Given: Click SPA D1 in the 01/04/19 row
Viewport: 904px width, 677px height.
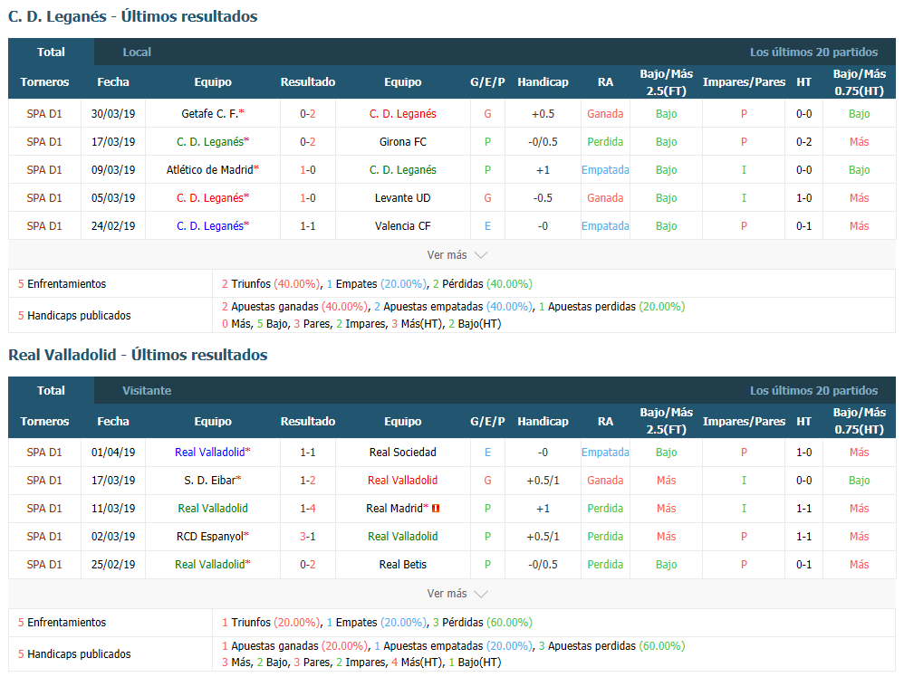Looking at the screenshot, I should [x=44, y=453].
